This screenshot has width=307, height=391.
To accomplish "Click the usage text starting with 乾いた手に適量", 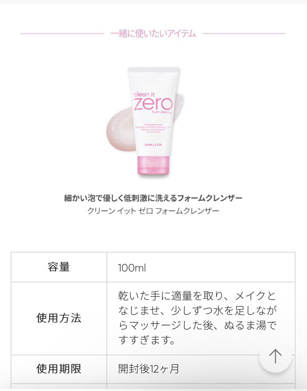I will point(197,318).
